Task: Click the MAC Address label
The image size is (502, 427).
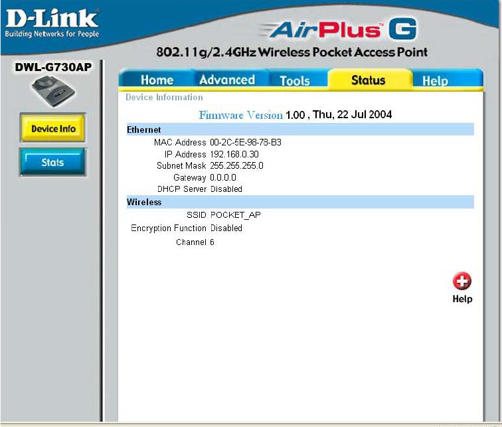Action: (180, 142)
